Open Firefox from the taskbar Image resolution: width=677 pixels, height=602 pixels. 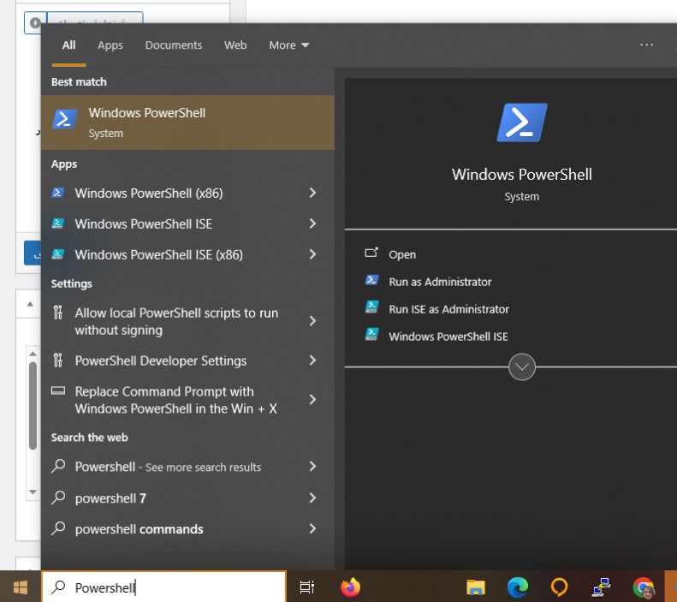350,587
